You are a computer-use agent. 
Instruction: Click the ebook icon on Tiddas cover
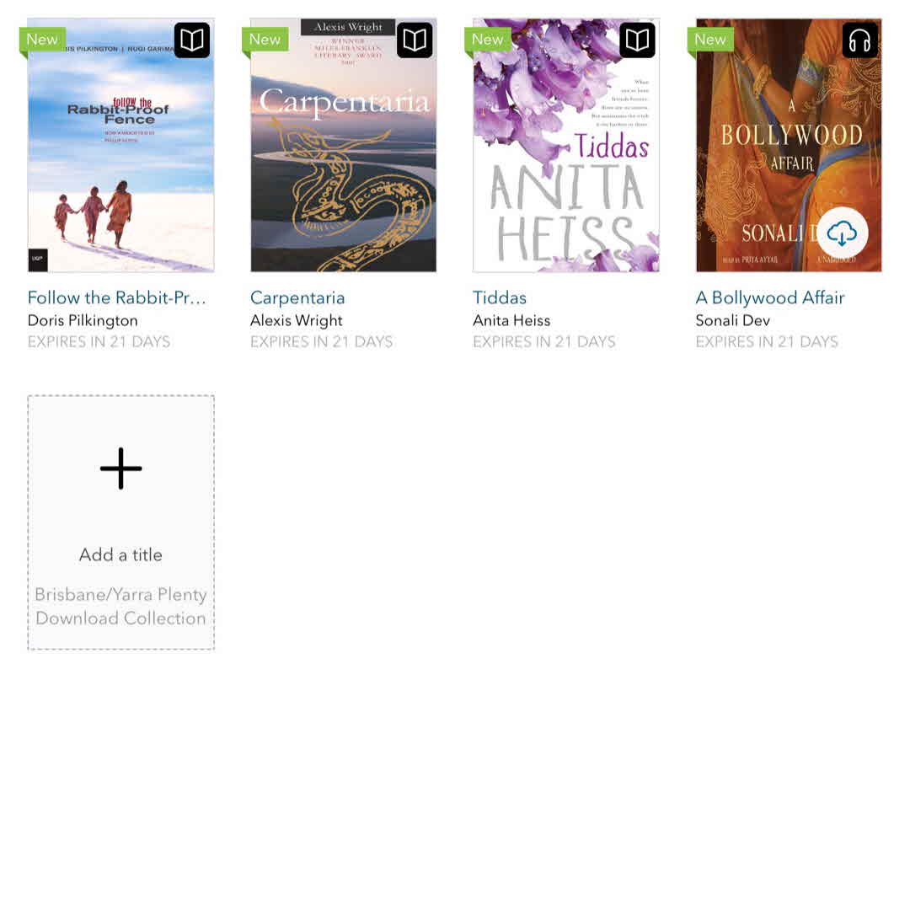coord(637,40)
